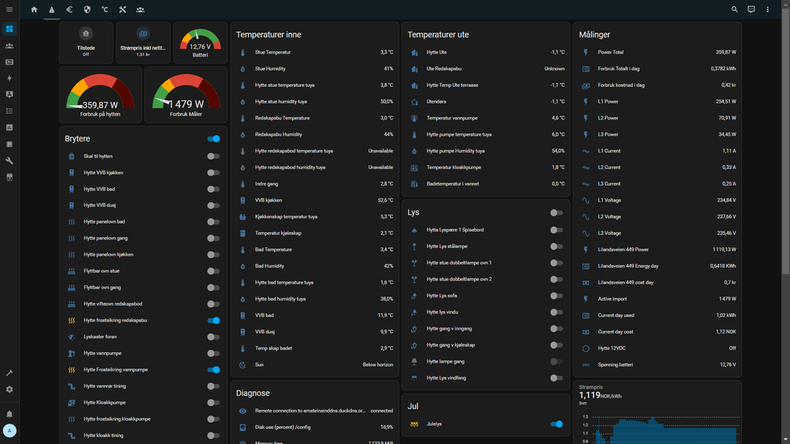
Task: Switch to the home view tab
Action: [x=34, y=9]
